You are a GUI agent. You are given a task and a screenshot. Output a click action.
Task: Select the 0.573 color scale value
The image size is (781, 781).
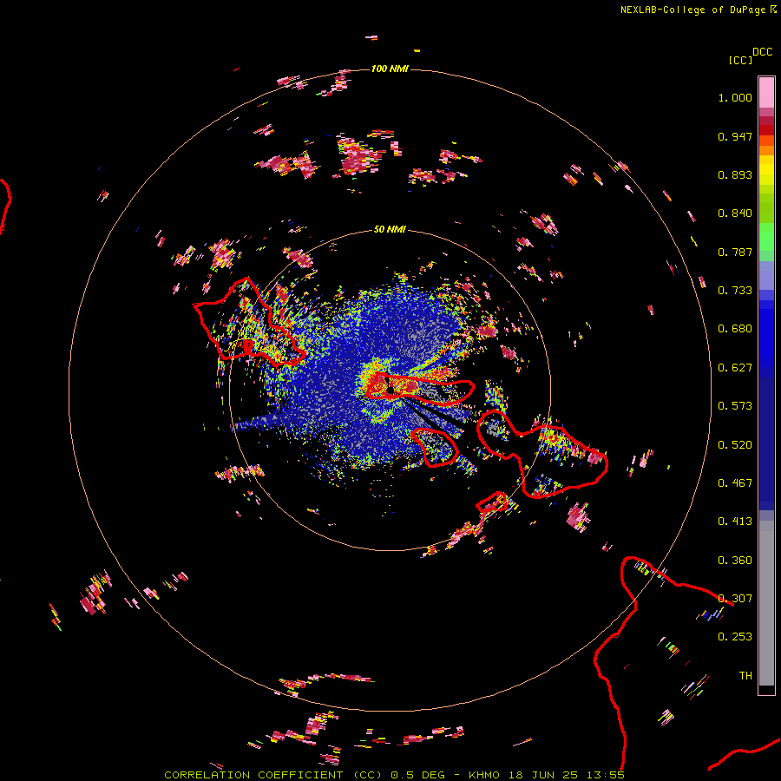click(735, 406)
